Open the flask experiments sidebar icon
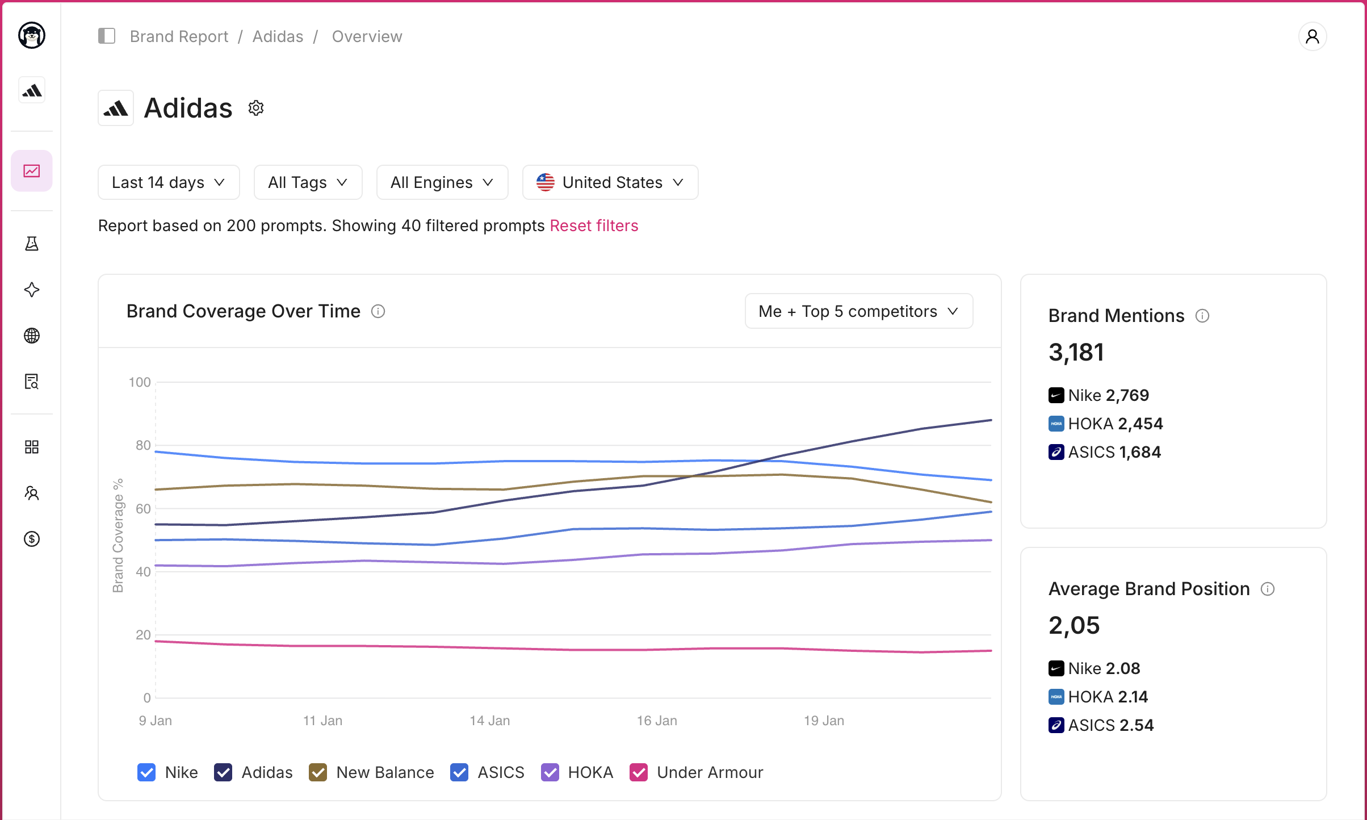Screen dimensions: 1367x820 [32, 244]
